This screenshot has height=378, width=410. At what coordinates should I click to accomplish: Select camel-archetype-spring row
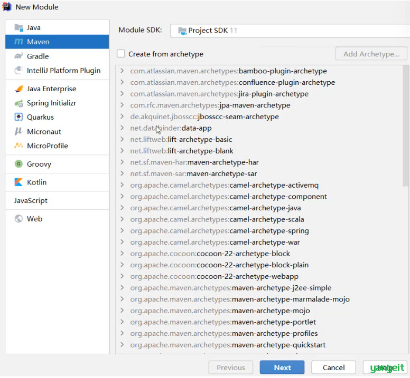point(259,230)
